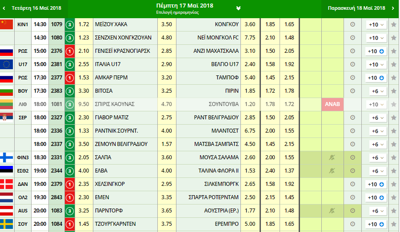The image size is (400, 232).
Task: Expand +6 markets for ΓΙΑΒΟΡ ΜΑΤΙΖ match
Action: [376, 118]
